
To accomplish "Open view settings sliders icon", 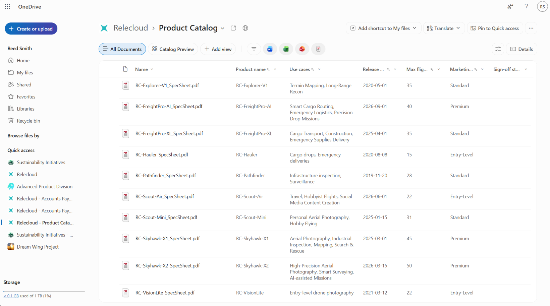I will [x=498, y=49].
